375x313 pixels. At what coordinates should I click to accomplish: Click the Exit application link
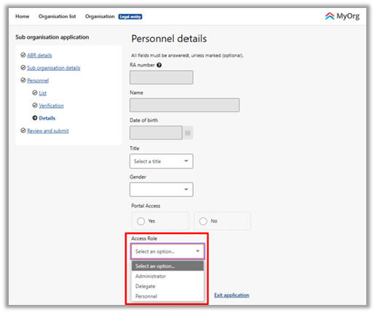pos(232,295)
